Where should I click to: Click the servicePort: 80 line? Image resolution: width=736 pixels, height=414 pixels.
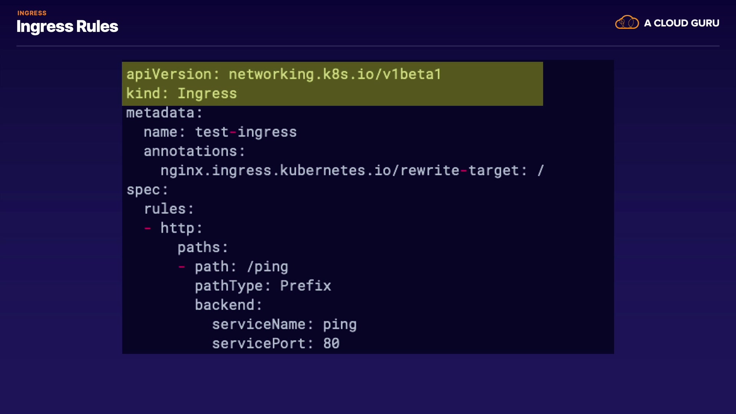tap(276, 344)
